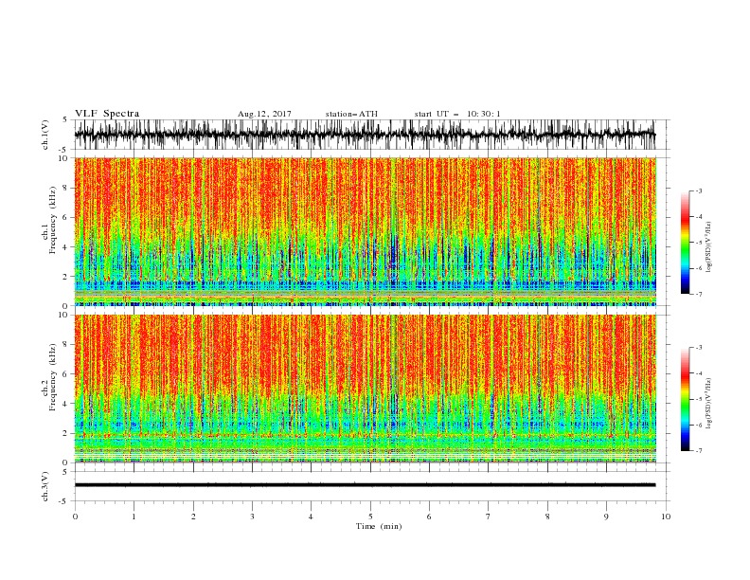Click the "VLF Spectra" title text

click(x=107, y=114)
